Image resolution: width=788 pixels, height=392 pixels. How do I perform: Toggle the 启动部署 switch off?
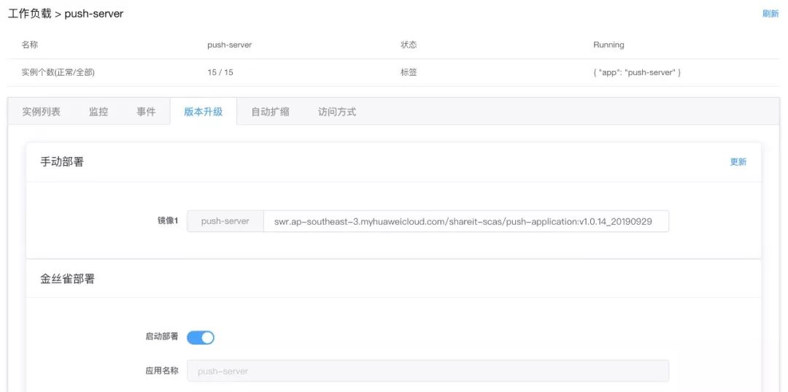click(x=201, y=337)
